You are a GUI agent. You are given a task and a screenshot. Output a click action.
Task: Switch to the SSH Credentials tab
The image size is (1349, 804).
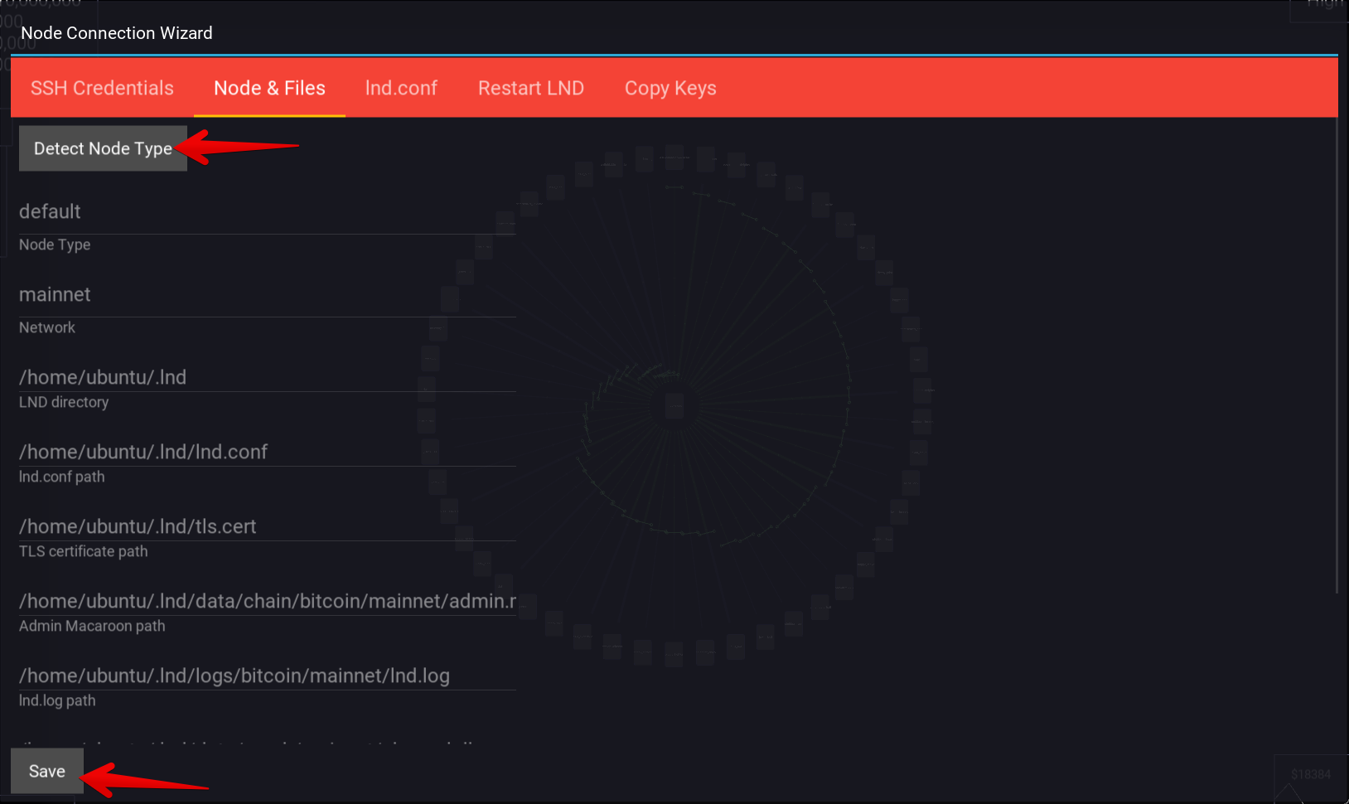click(x=102, y=88)
